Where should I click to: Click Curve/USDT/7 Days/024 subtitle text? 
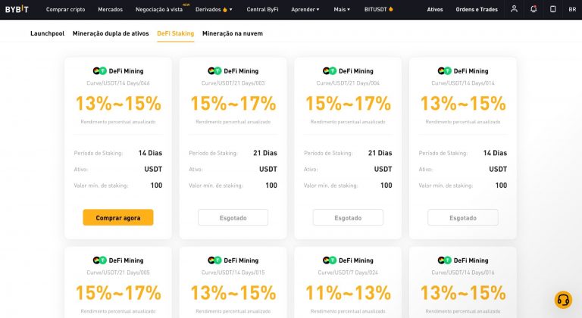(x=348, y=273)
